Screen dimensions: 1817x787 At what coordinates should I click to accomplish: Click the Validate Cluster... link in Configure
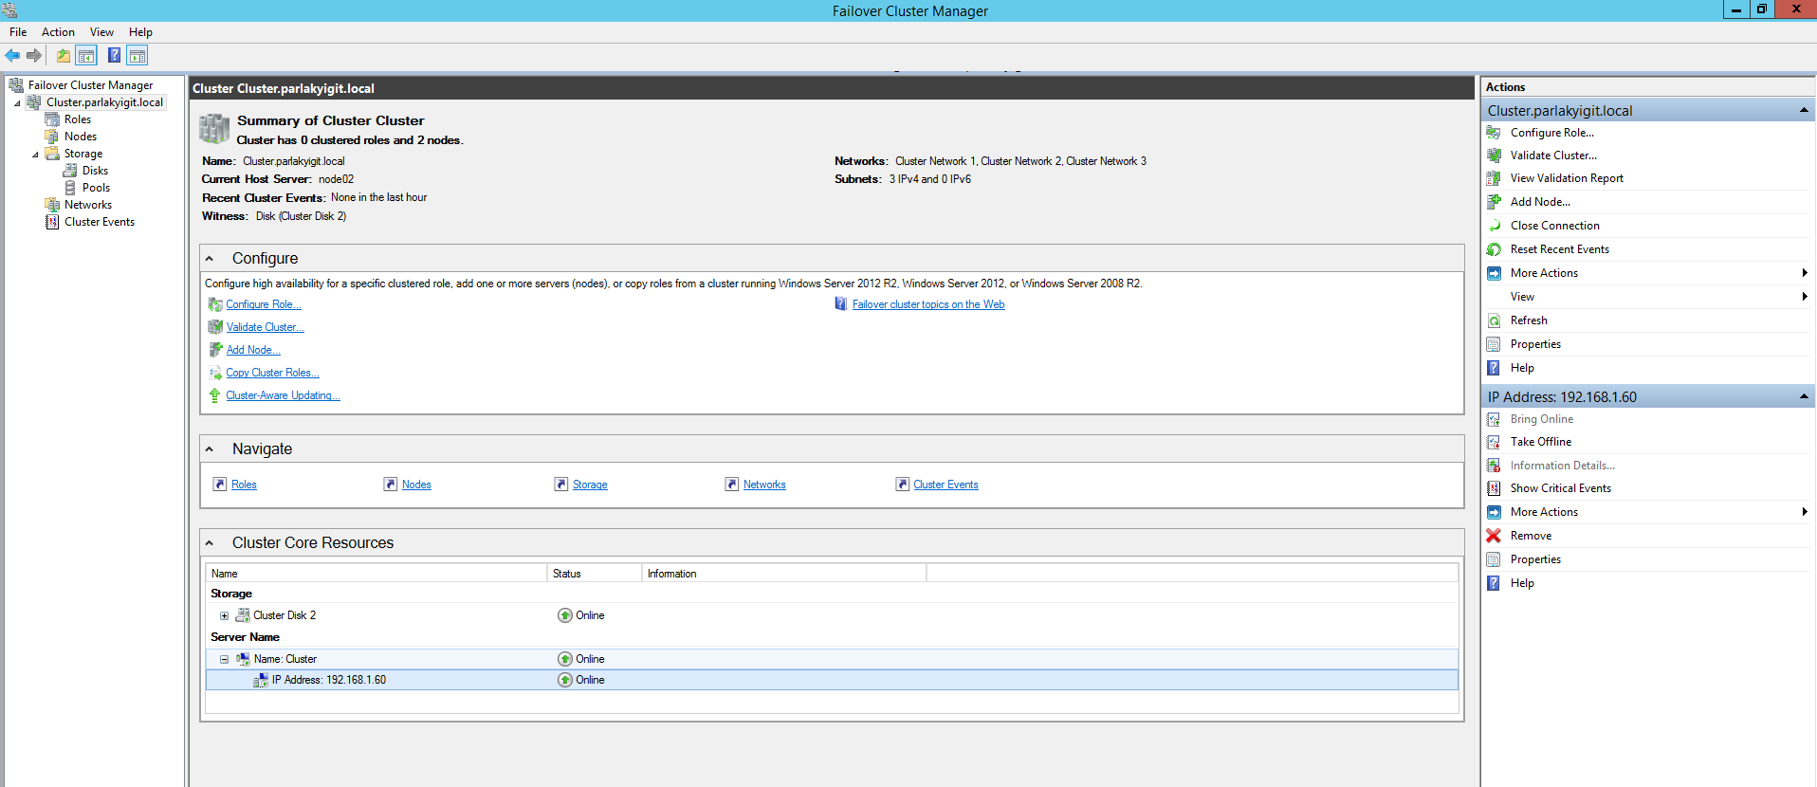point(266,327)
